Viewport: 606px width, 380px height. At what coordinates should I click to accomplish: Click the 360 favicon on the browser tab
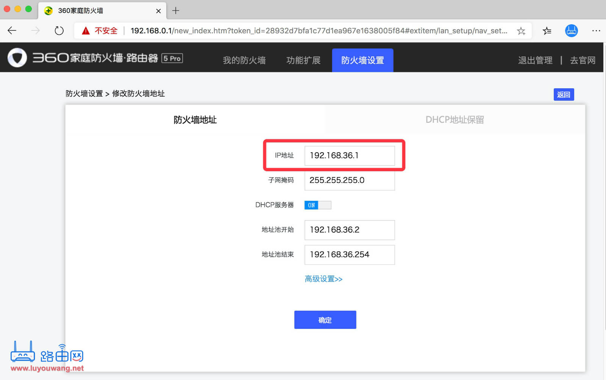click(x=48, y=11)
